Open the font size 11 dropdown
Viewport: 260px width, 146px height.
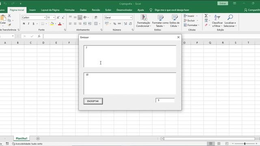[54, 17]
